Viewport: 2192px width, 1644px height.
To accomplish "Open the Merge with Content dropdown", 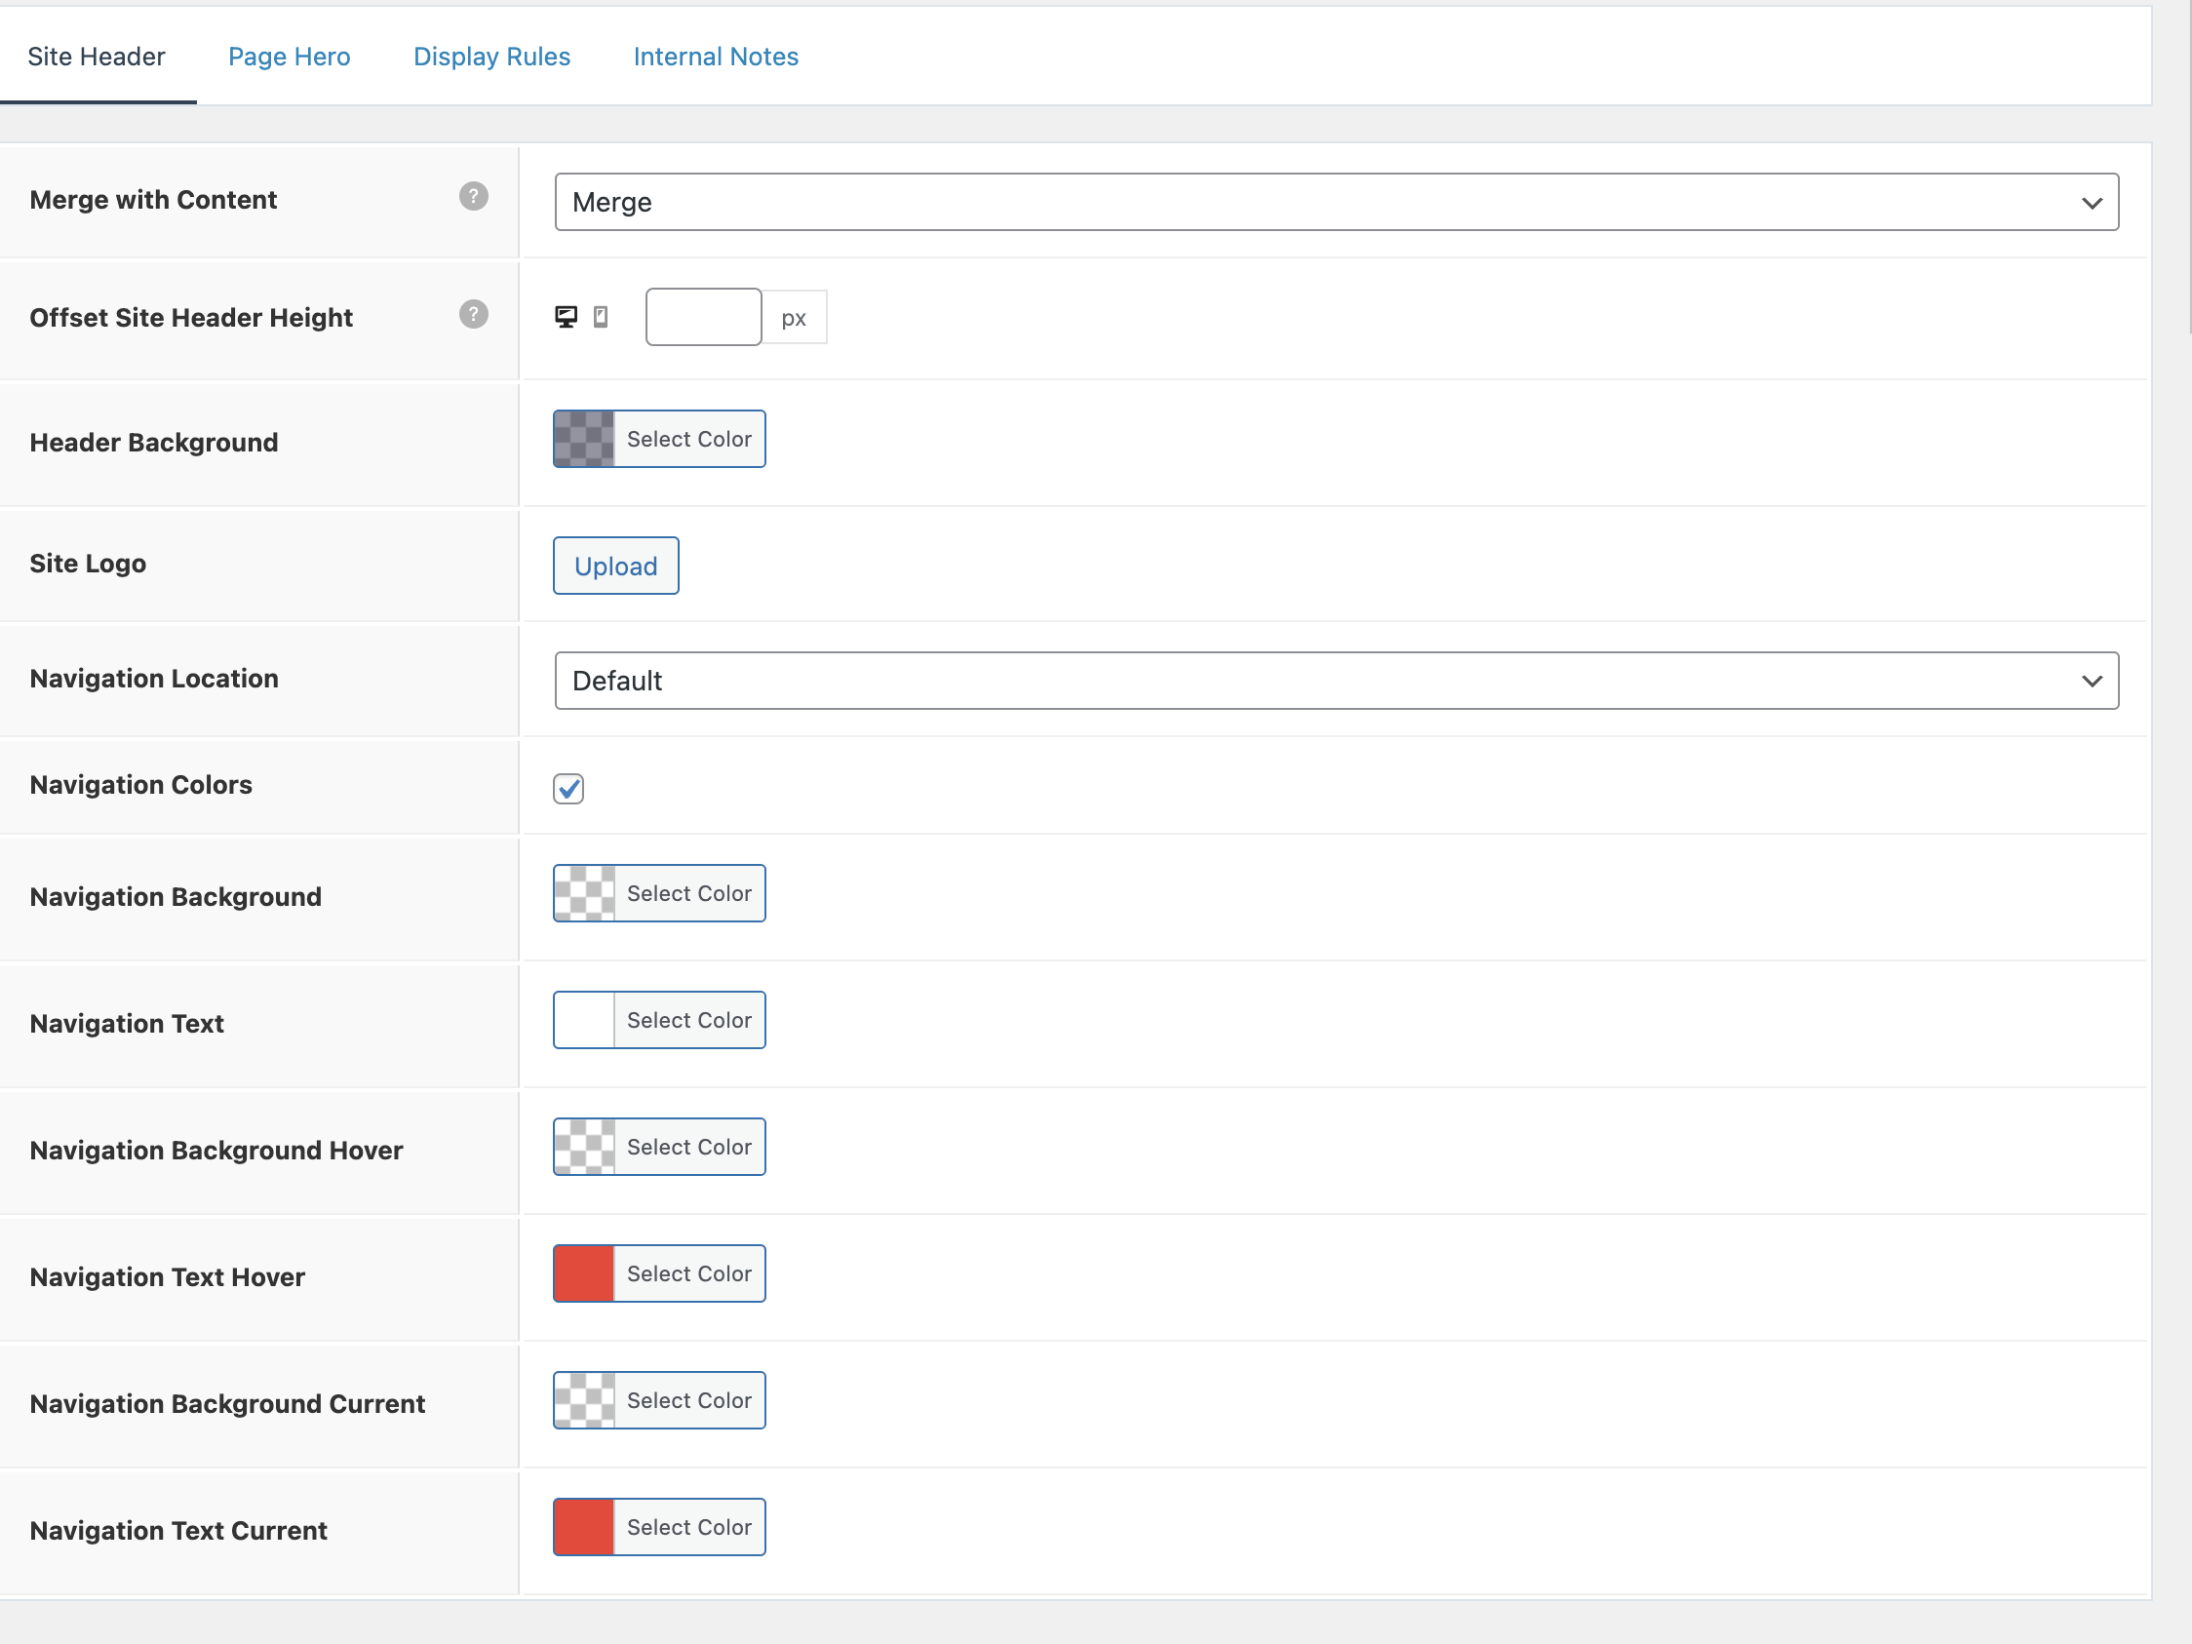I will pos(1336,202).
